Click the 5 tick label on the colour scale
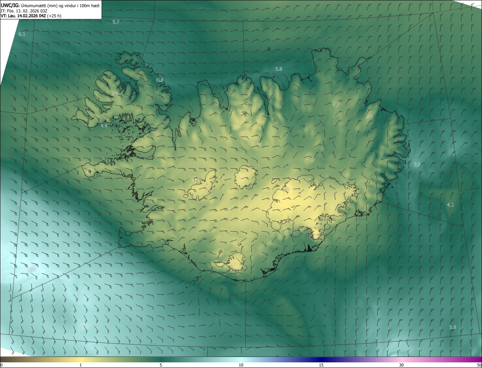 [161, 365]
